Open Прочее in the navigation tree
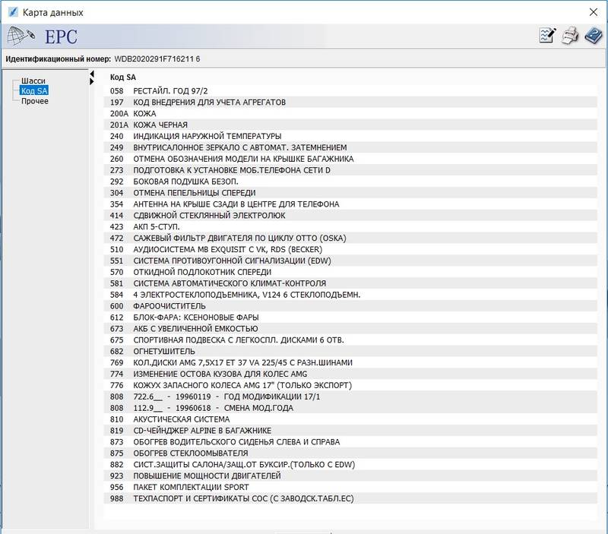Viewport: 608px width, 534px height. click(x=35, y=101)
